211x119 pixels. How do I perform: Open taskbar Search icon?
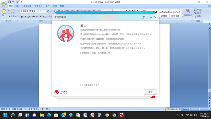pos(13,115)
